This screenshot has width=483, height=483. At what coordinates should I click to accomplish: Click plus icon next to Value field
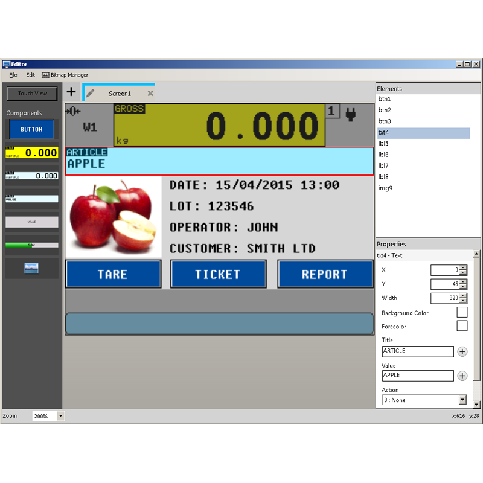click(x=462, y=376)
